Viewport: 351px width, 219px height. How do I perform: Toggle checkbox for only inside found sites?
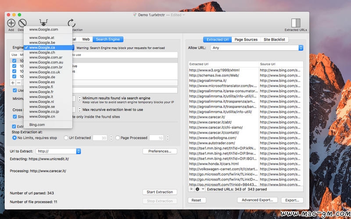pos(15,117)
